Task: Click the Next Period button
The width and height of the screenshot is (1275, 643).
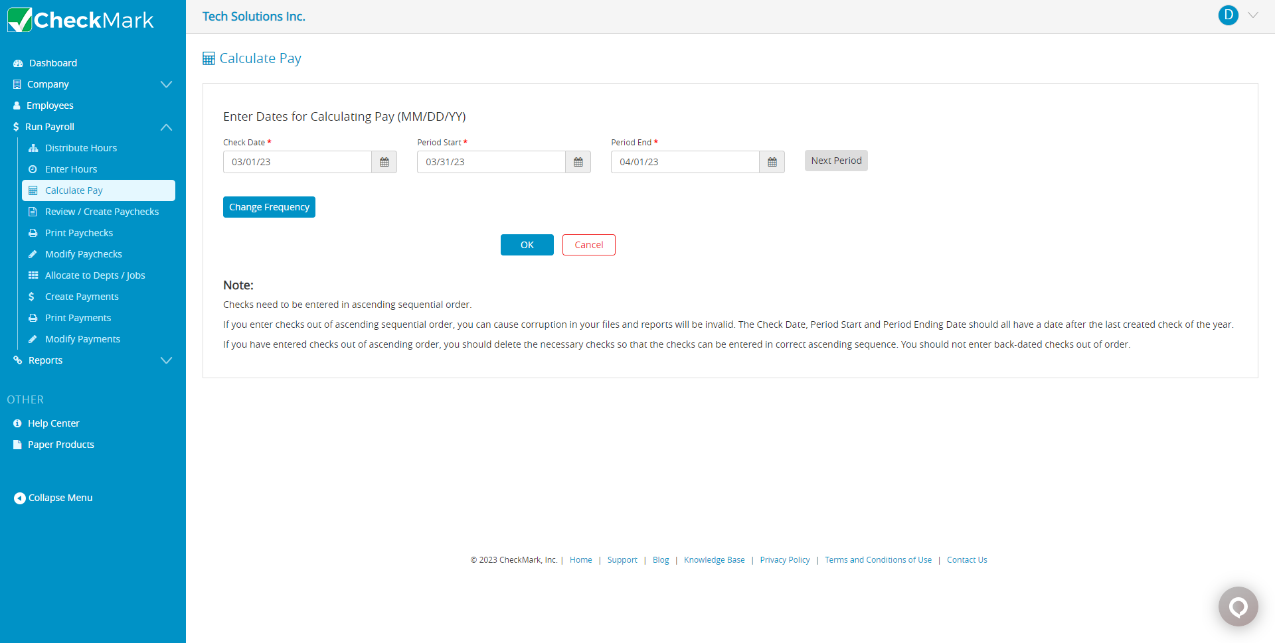Action: (835, 161)
